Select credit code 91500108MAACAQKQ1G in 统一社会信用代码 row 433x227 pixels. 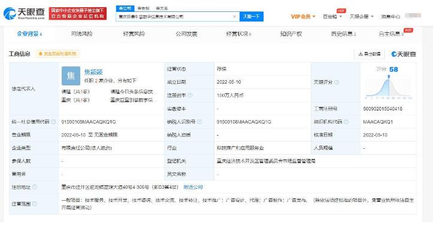[x=89, y=122]
